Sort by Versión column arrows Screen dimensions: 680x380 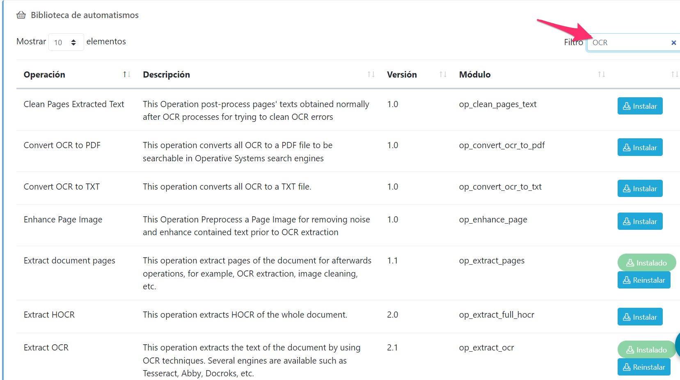[443, 74]
